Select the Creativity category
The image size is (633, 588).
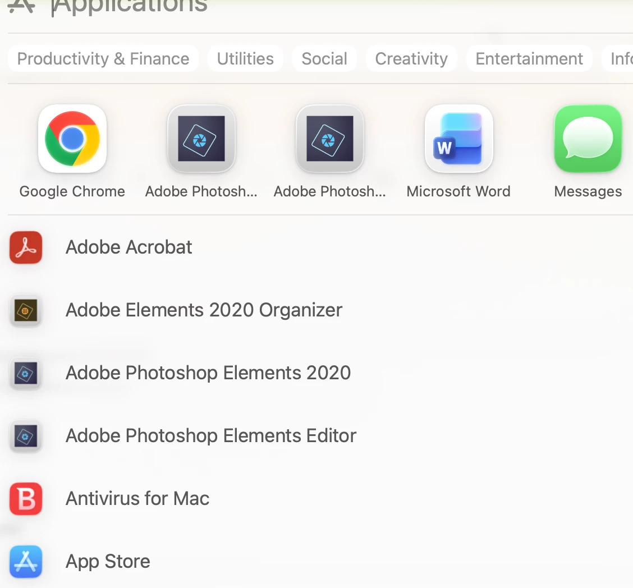411,58
